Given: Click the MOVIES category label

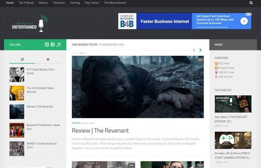Looking at the screenshot, I should pos(76,123).
